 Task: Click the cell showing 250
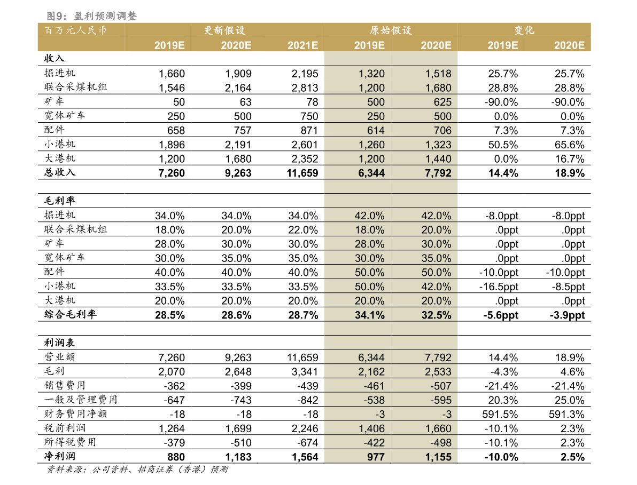[x=376, y=116]
